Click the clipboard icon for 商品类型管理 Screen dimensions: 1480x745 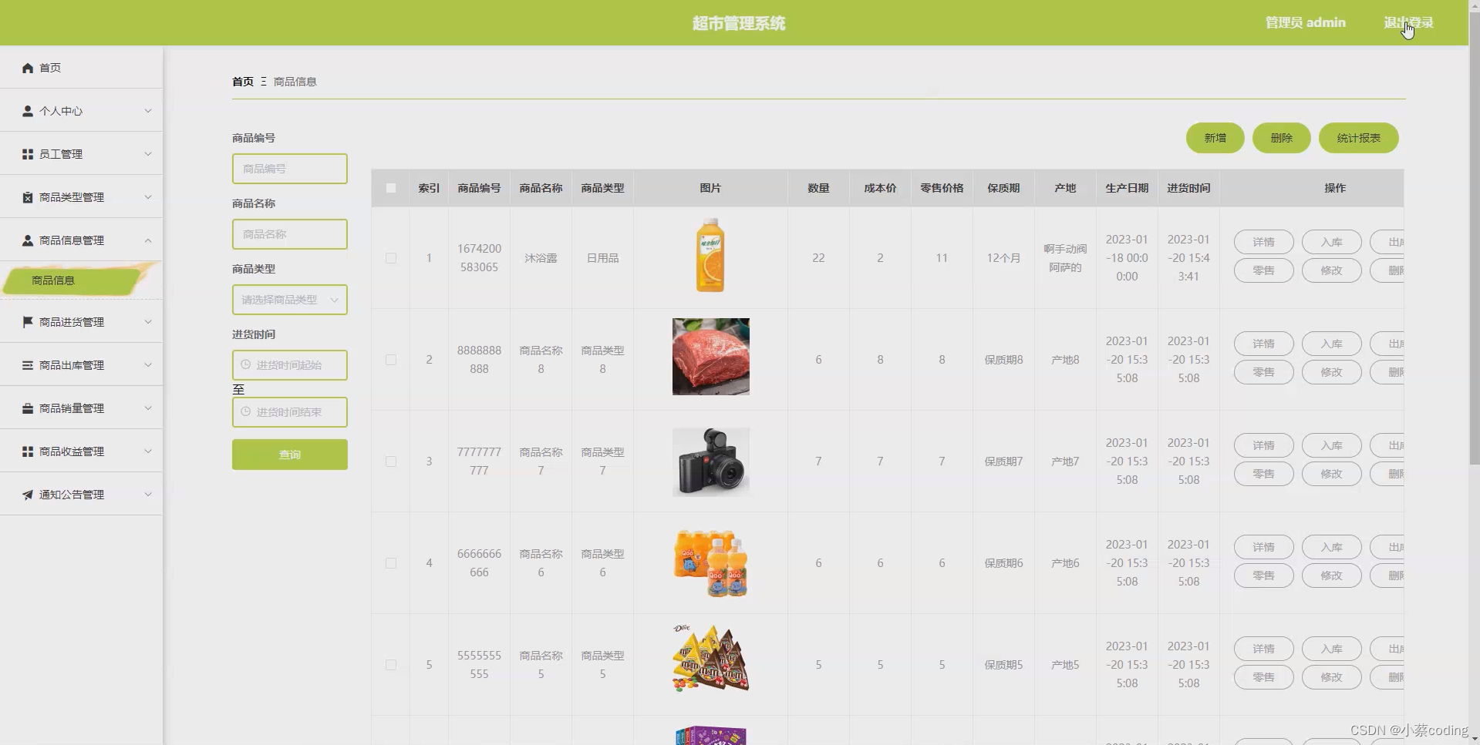point(28,197)
